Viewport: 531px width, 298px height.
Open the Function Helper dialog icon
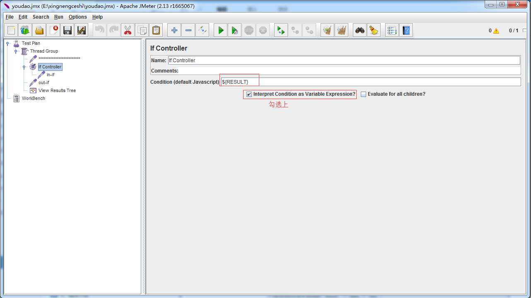(392, 30)
